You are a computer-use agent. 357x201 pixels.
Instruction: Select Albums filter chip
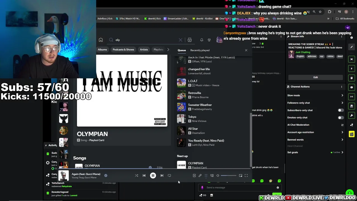coord(102,49)
